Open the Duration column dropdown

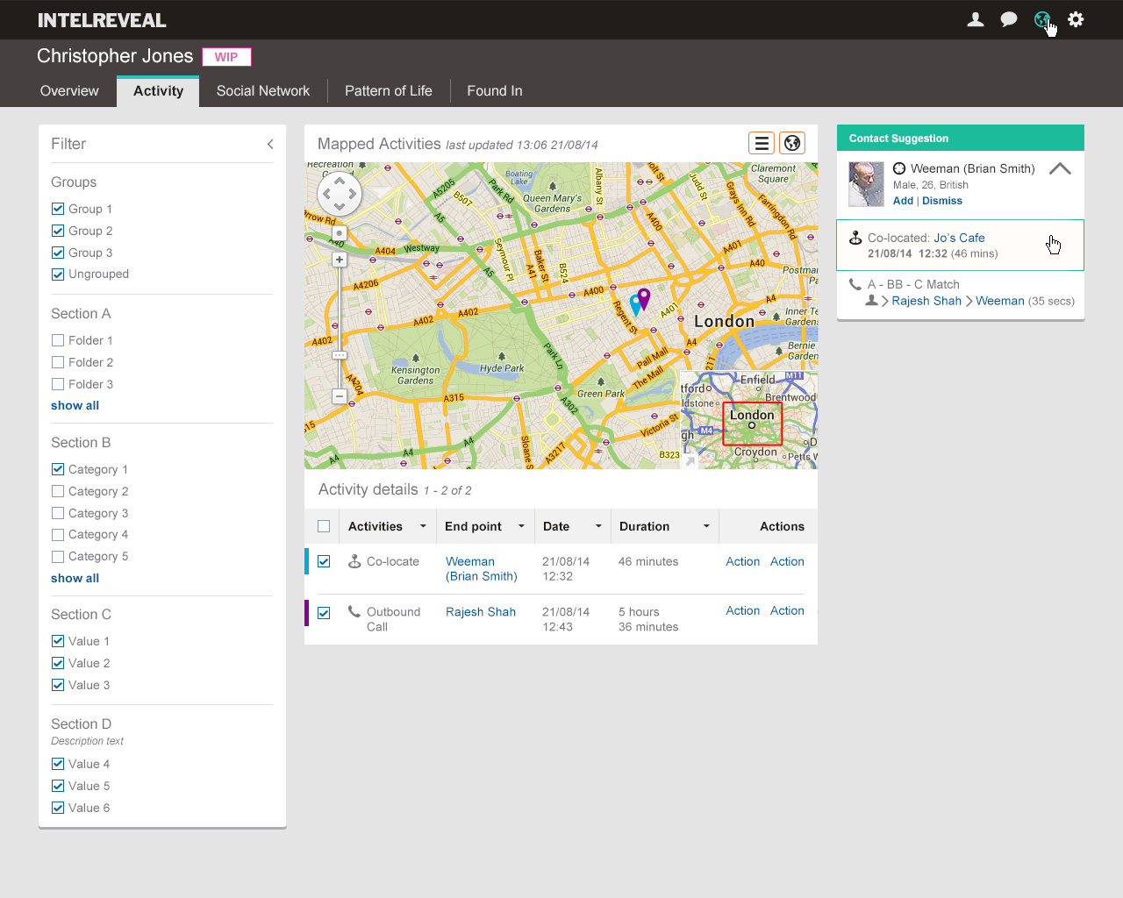(706, 526)
